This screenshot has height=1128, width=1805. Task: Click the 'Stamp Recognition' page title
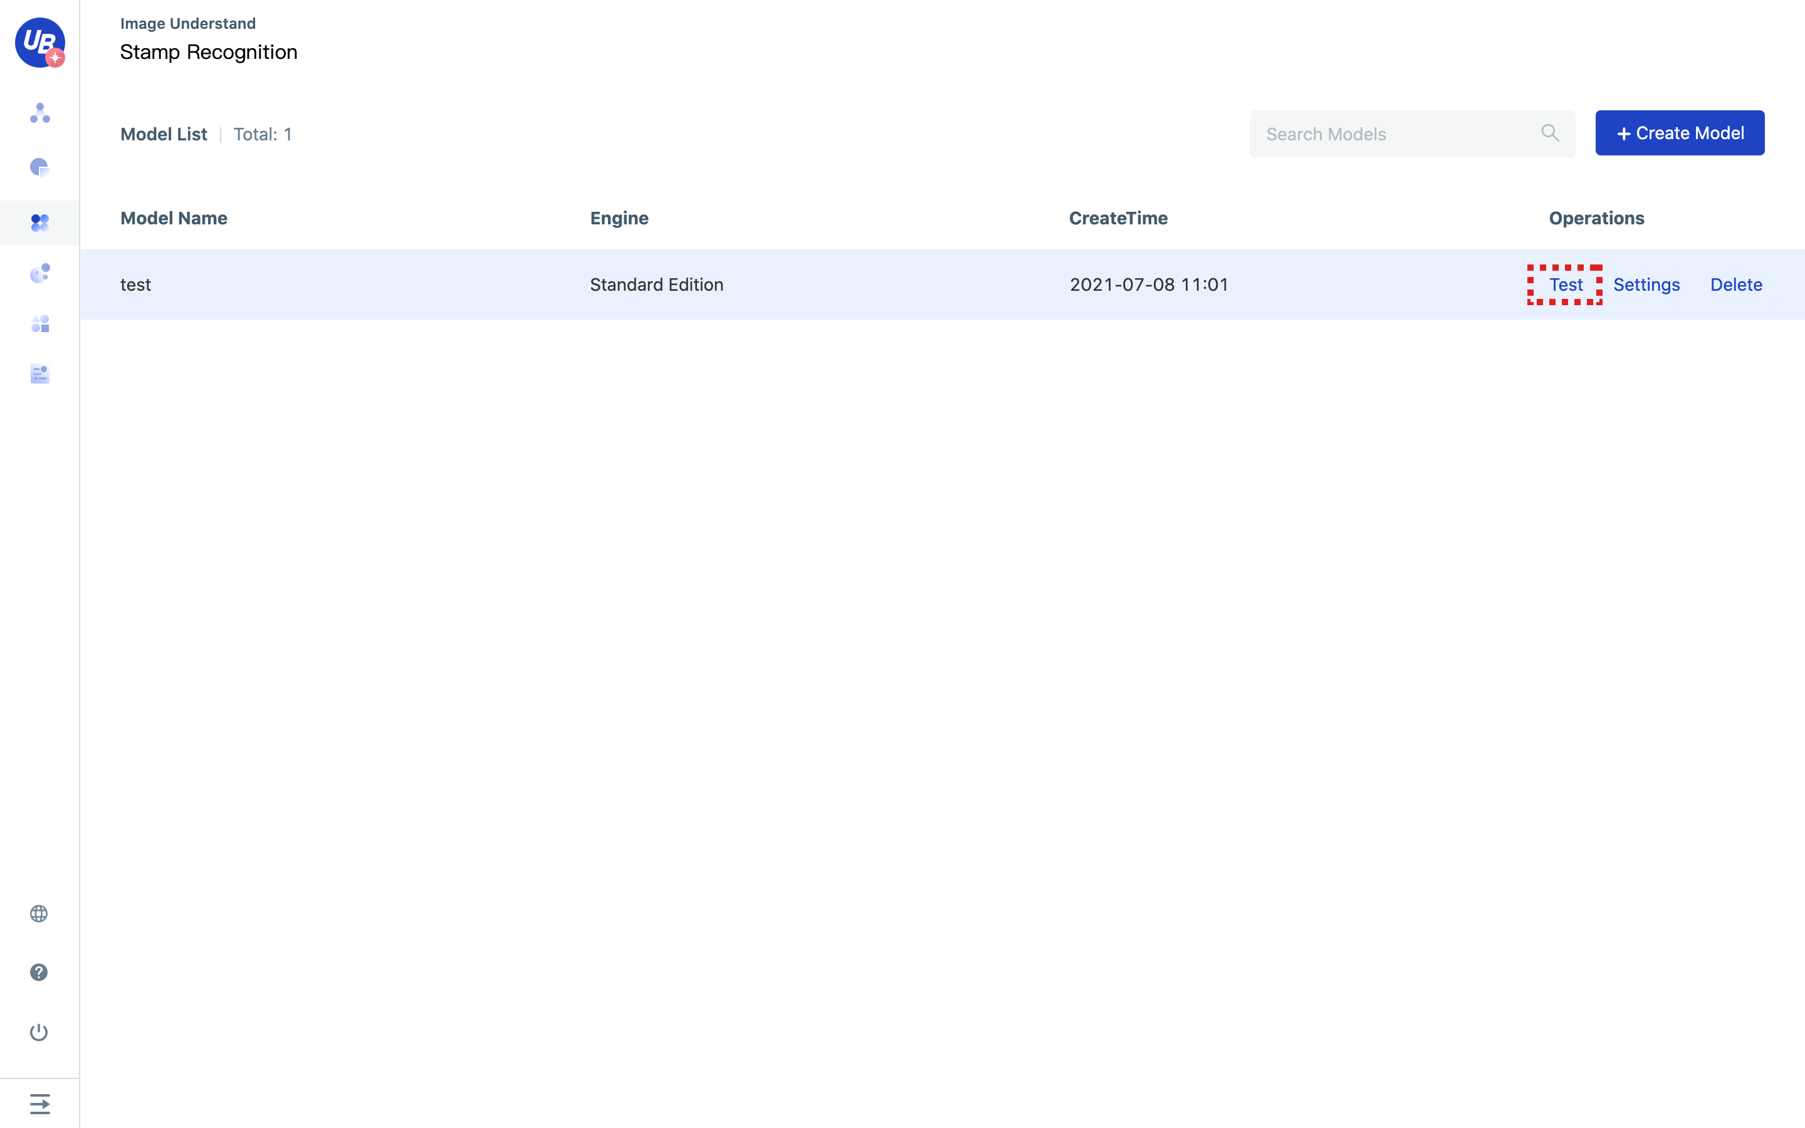(209, 52)
